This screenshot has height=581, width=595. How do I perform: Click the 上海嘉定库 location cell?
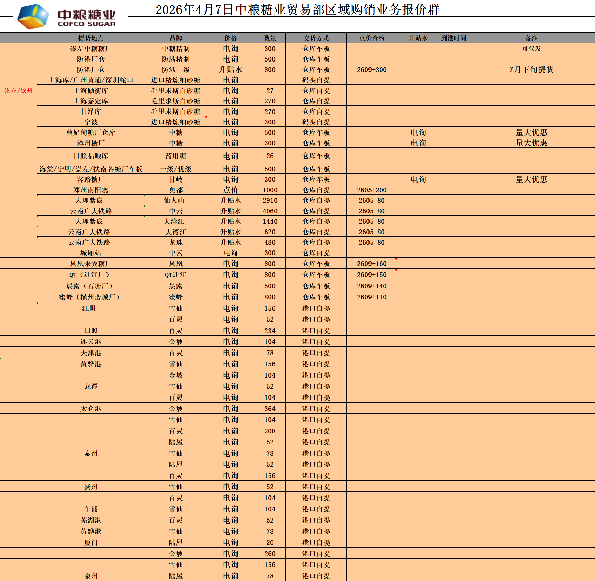(x=91, y=101)
